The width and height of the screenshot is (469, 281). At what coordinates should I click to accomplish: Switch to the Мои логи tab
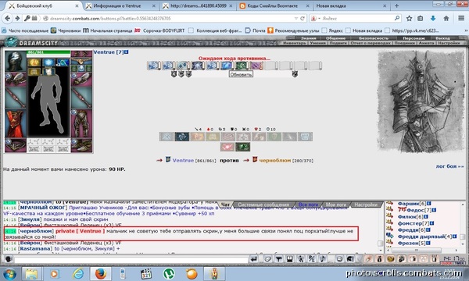click(x=336, y=205)
